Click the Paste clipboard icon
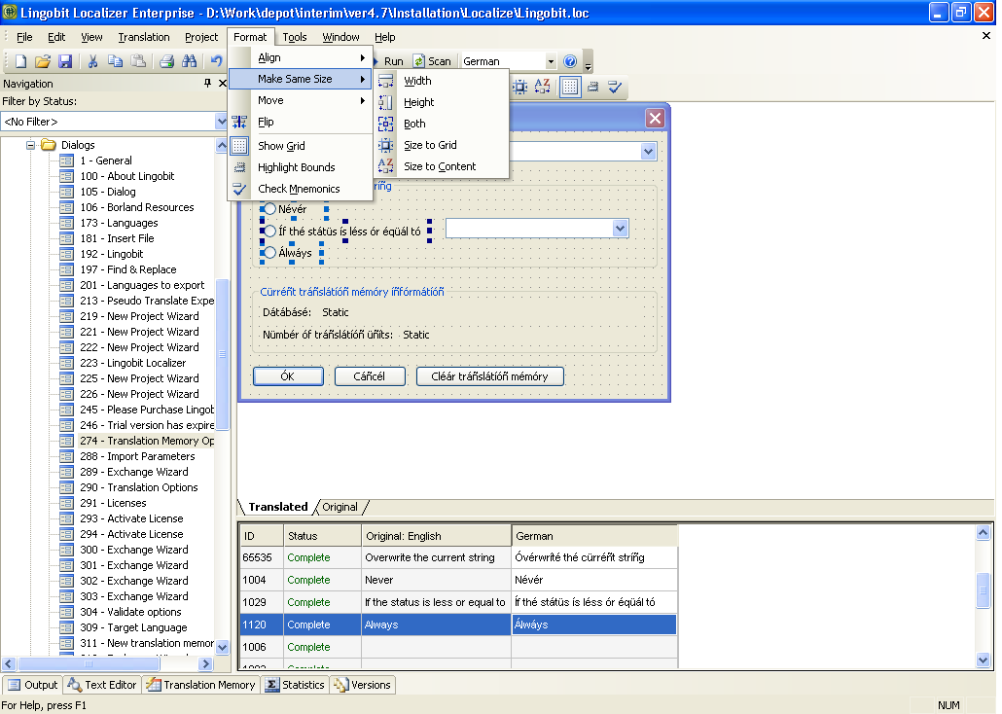 [137, 61]
